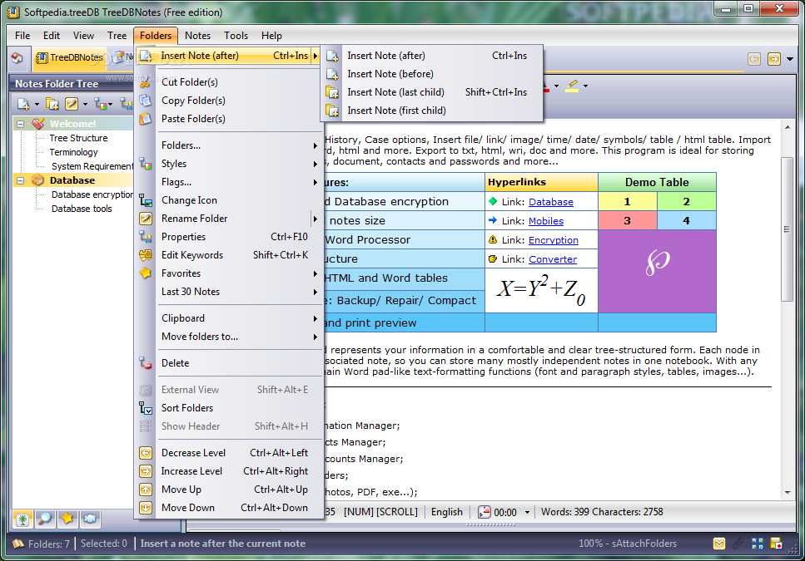Select Tree Structure note in tree
This screenshot has height=561, width=805.
click(x=78, y=138)
